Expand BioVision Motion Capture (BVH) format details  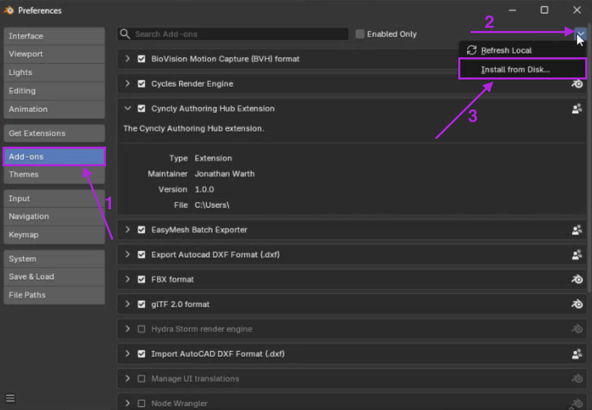pos(128,59)
